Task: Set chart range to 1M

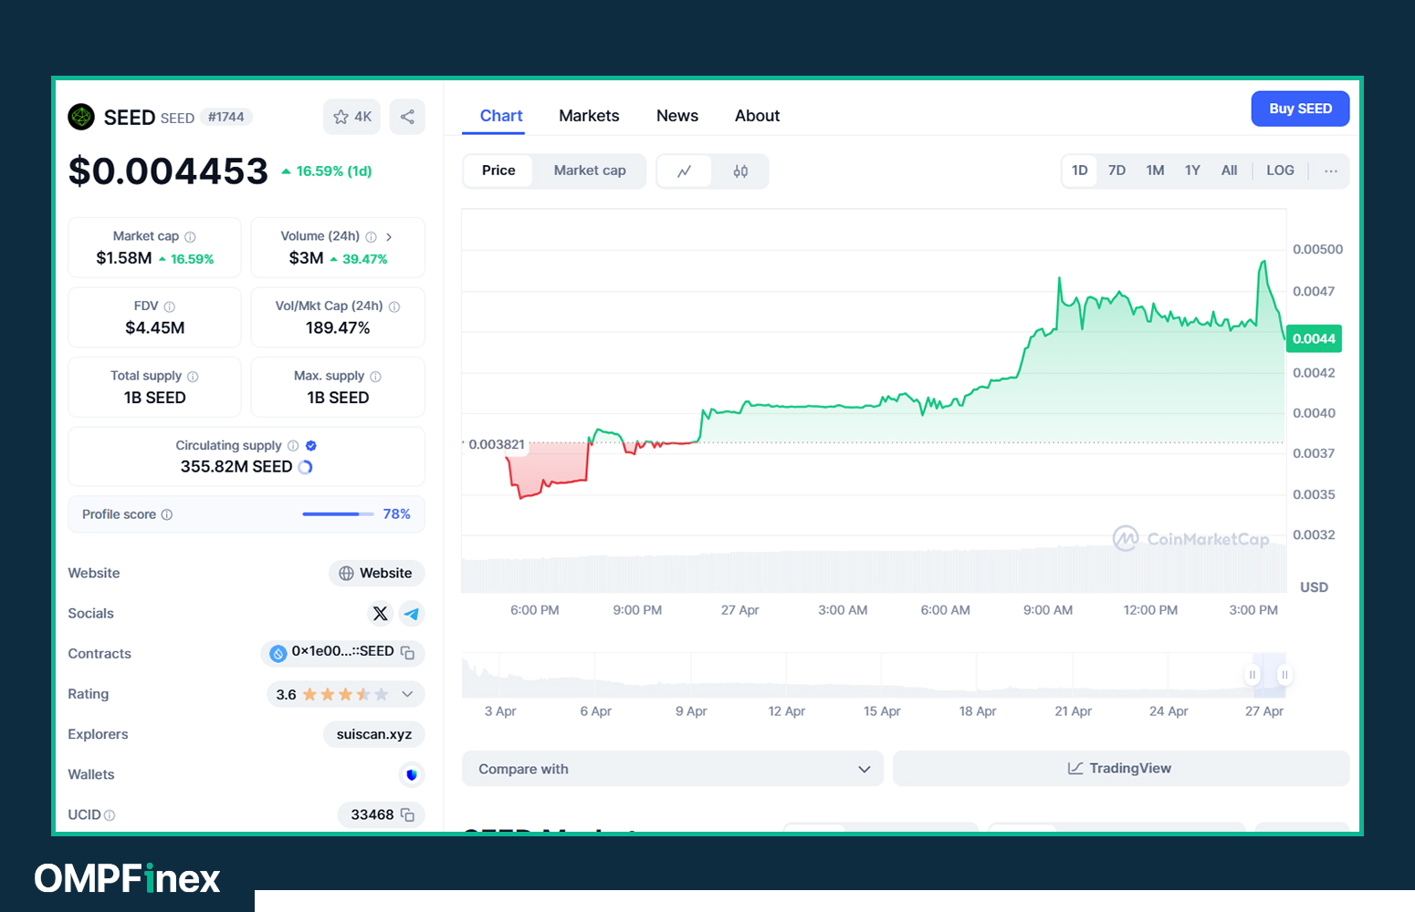Action: [x=1155, y=171]
